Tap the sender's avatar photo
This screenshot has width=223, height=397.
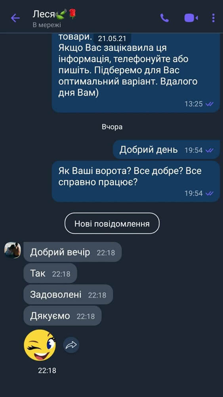13,250
